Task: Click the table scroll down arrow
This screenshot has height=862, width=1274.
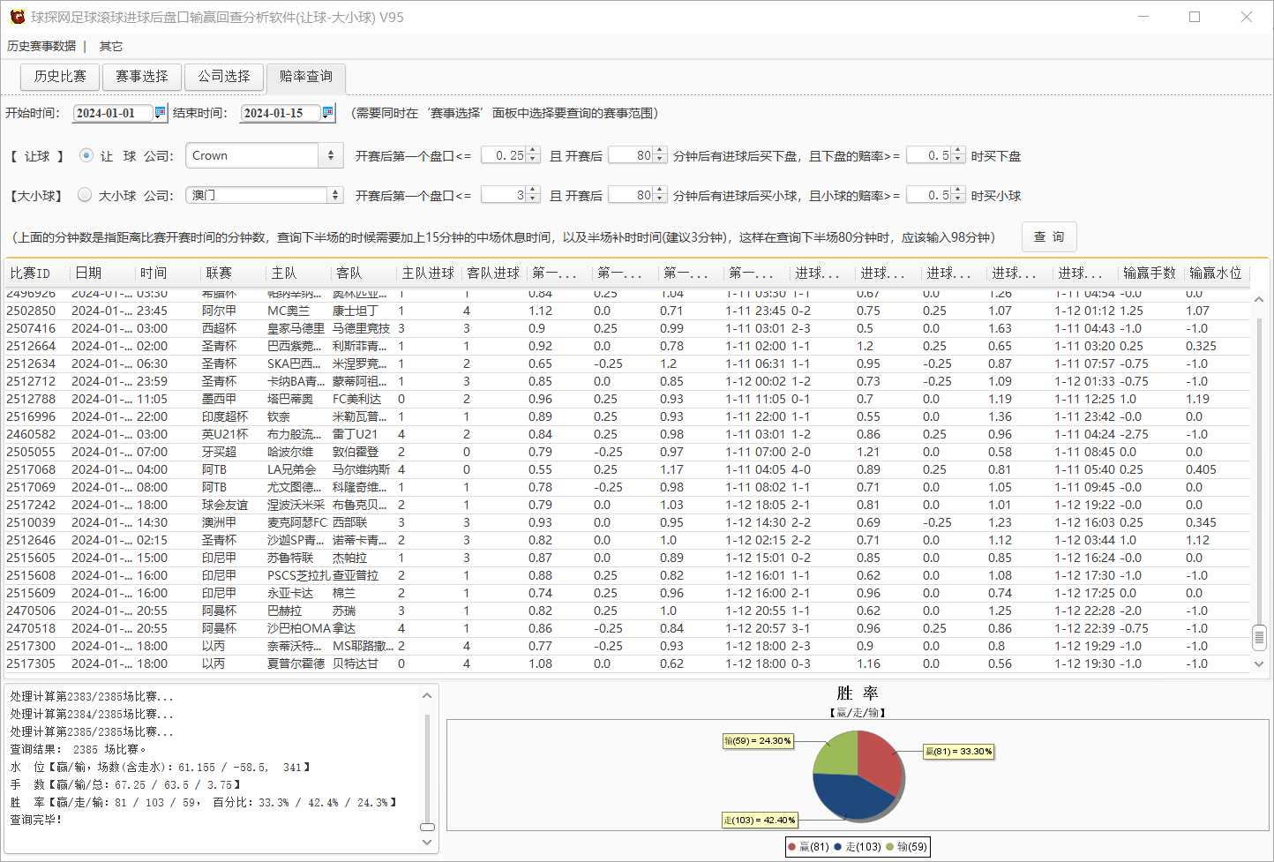Action: (x=1259, y=664)
